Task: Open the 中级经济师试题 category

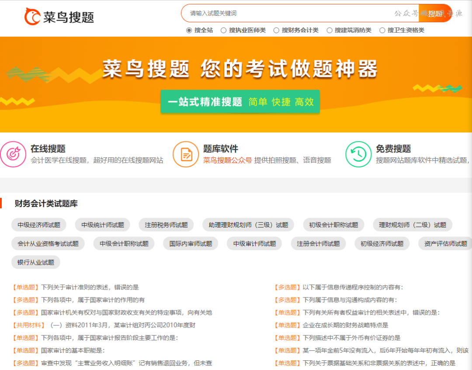Action: pos(39,225)
